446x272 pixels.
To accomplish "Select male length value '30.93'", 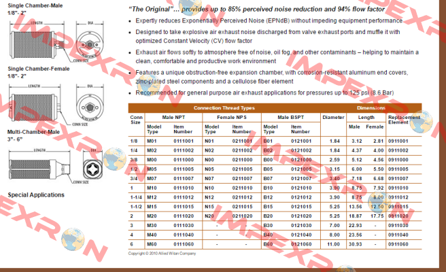I will 356,244.
